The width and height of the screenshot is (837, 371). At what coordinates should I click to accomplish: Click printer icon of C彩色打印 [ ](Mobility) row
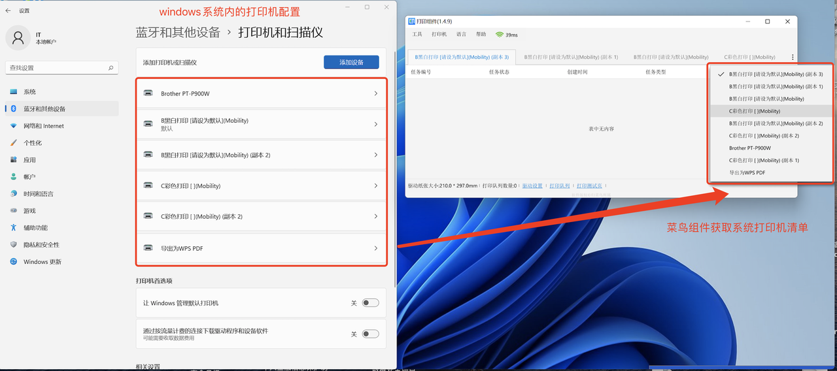pos(148,185)
